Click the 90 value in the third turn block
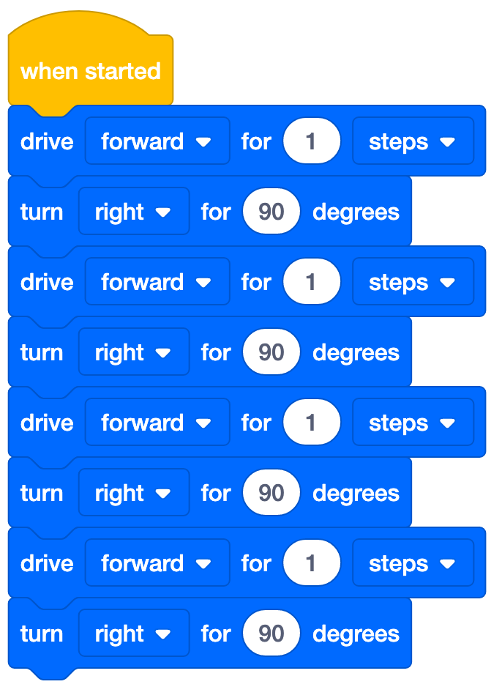The width and height of the screenshot is (502, 687). (x=271, y=492)
